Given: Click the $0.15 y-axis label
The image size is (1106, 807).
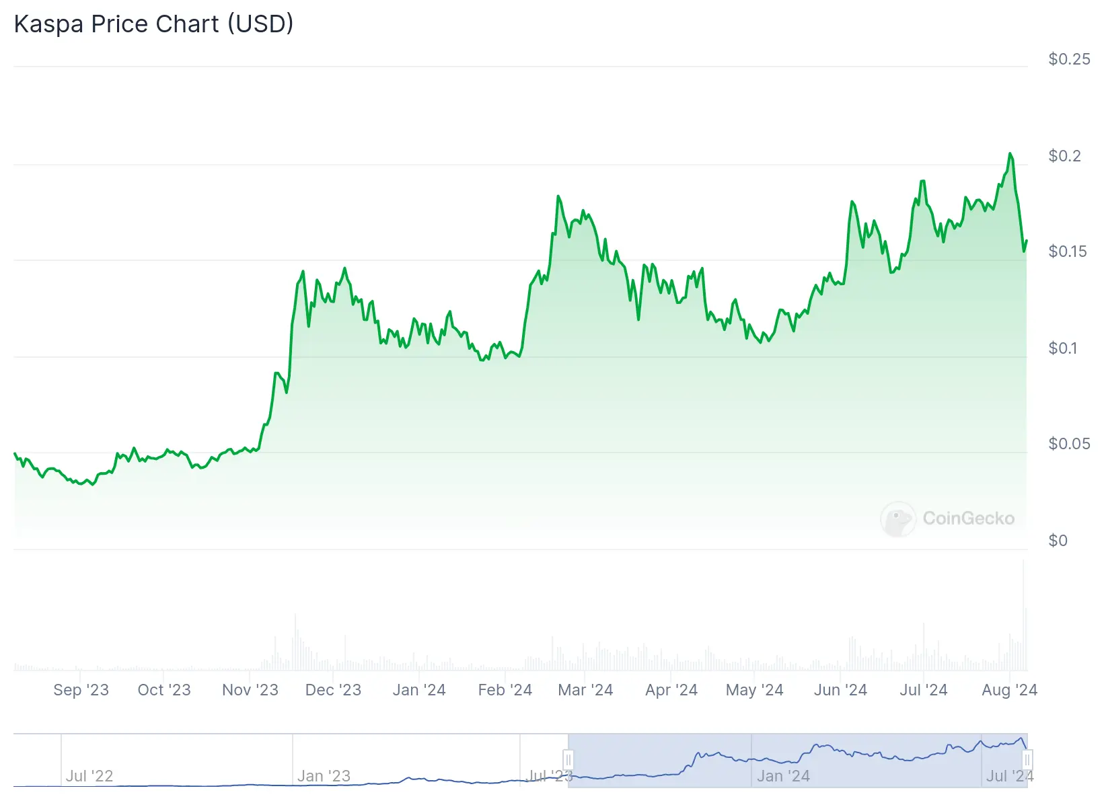Looking at the screenshot, I should click(1067, 252).
